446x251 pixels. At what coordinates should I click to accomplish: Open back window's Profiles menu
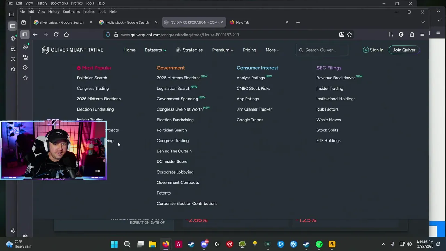coord(77,3)
